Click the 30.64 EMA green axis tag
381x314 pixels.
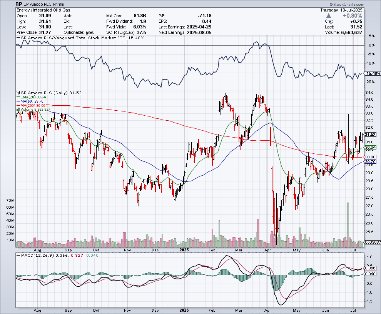click(370, 147)
